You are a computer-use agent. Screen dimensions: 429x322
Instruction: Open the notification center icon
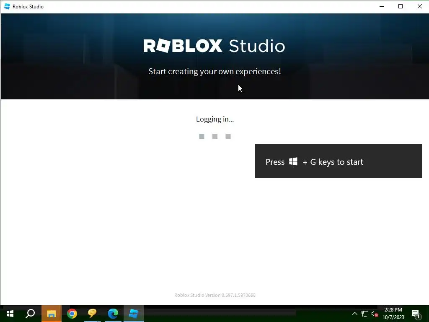tap(416, 314)
